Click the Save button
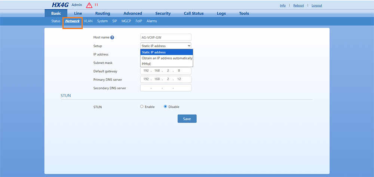This screenshot has height=177, width=374. point(187,119)
